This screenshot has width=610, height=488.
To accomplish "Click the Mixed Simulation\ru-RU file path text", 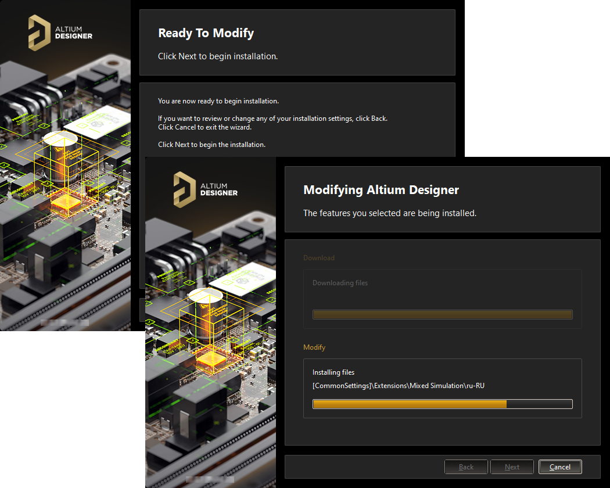I will (x=398, y=385).
